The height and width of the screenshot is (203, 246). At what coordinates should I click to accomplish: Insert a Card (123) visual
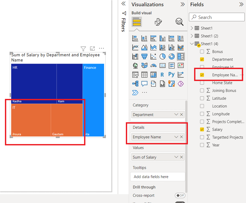tap(162, 65)
